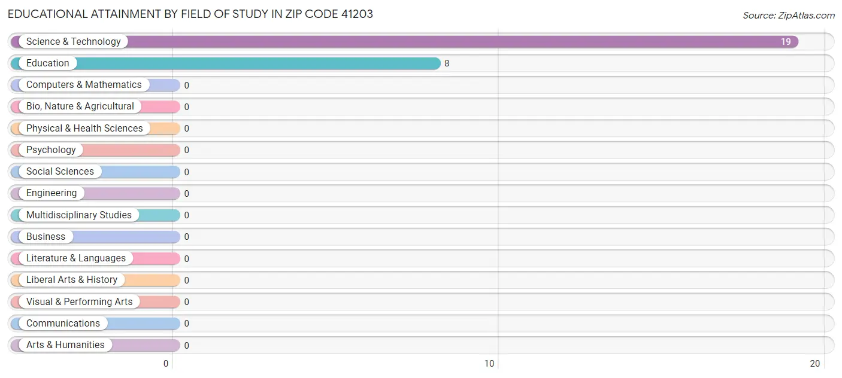Select the Education label pill
The image size is (842, 378).
pyautogui.click(x=48, y=63)
